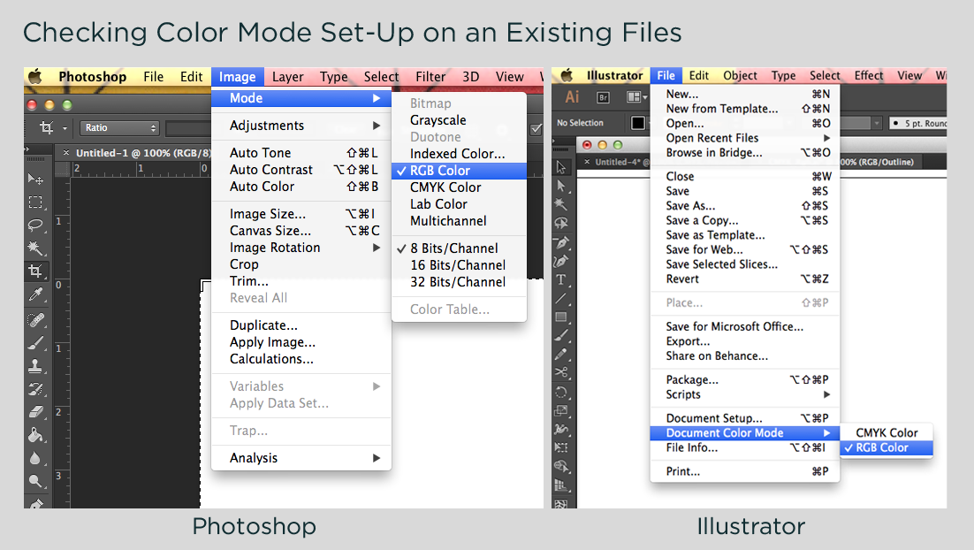Select the Eyedropper tool in Photoshop

click(x=35, y=294)
